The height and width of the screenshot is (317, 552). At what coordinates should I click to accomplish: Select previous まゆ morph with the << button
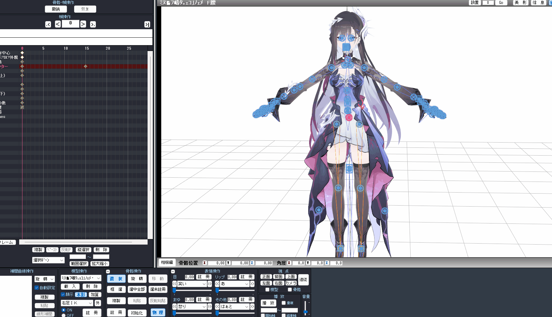point(175,307)
